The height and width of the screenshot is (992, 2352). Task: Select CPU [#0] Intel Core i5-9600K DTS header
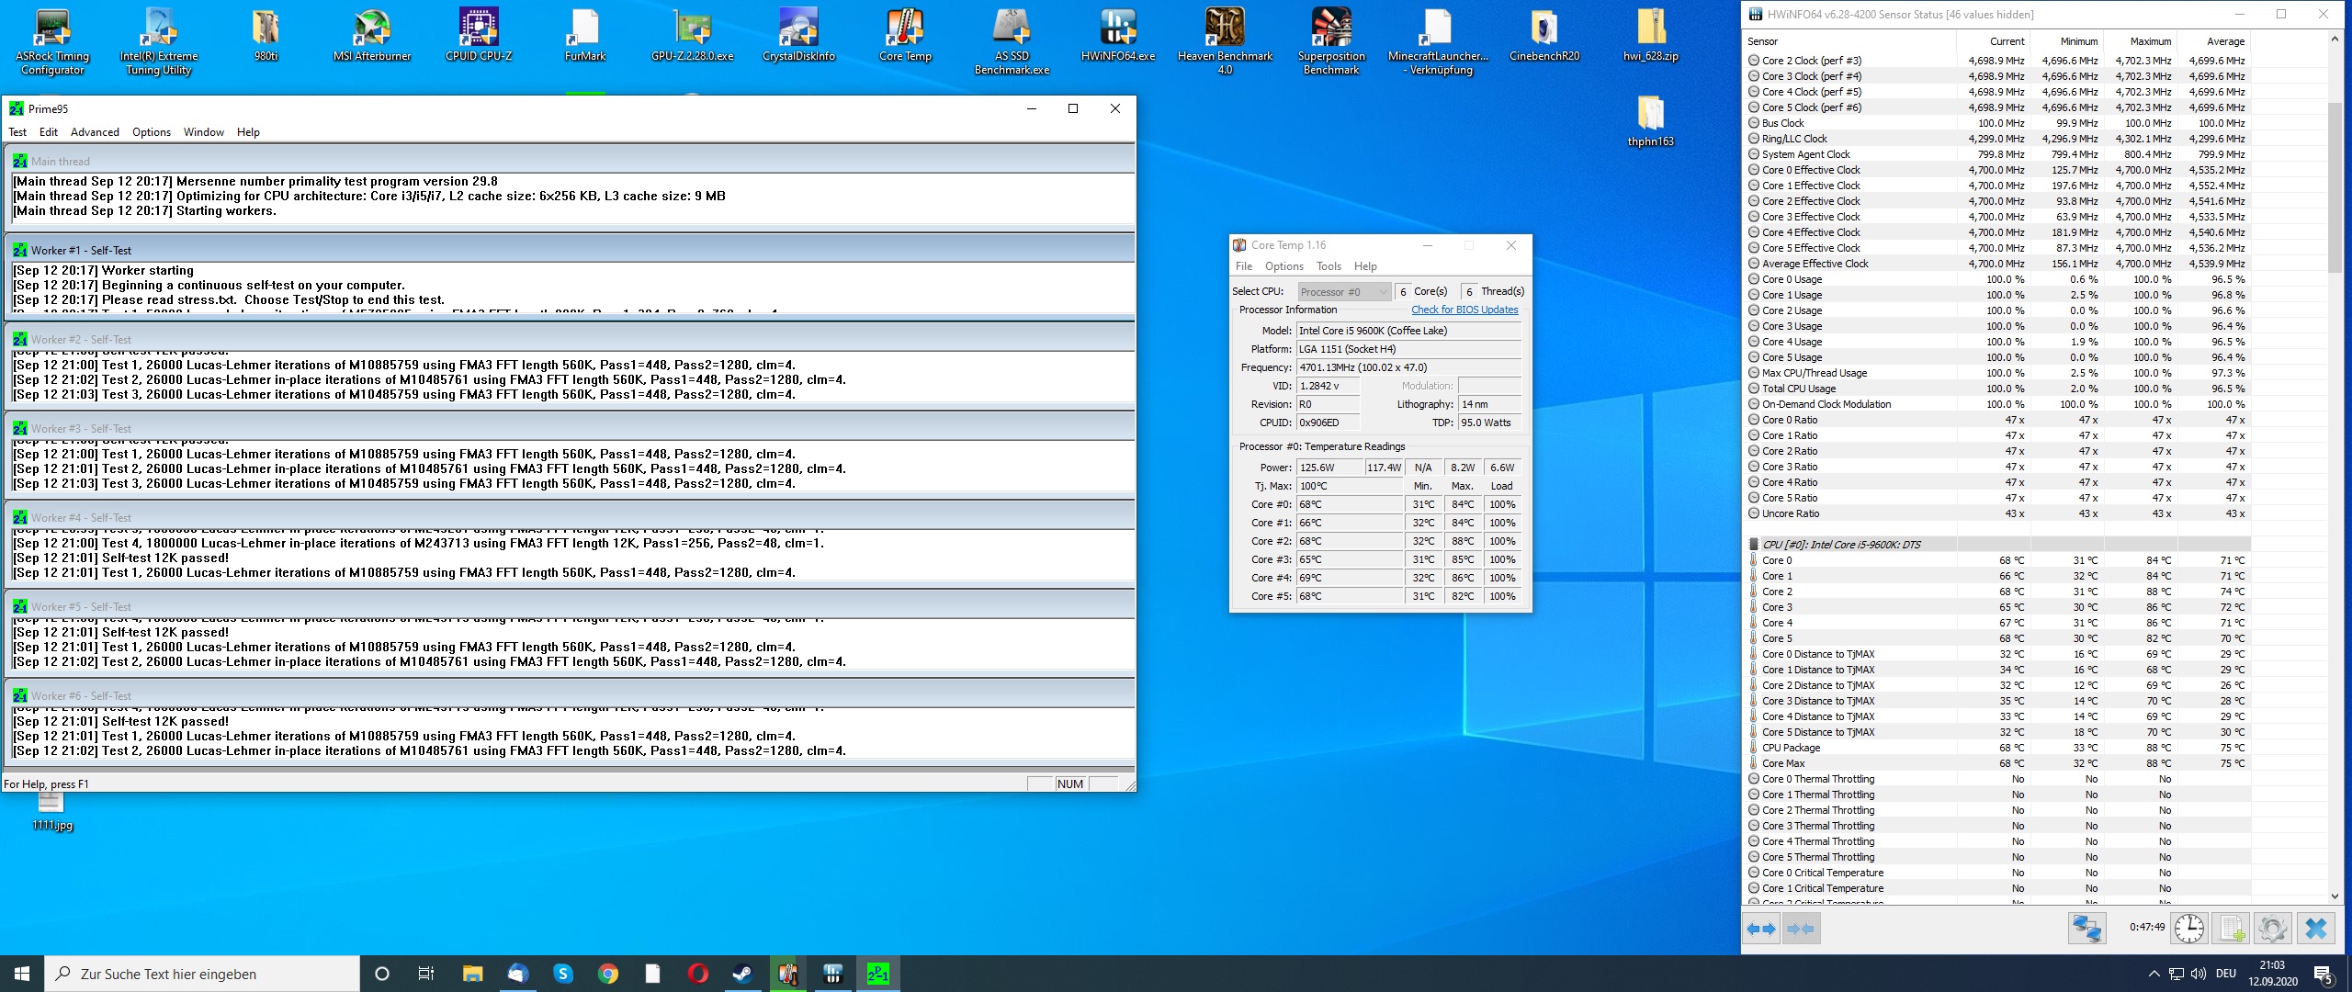coord(1997,545)
